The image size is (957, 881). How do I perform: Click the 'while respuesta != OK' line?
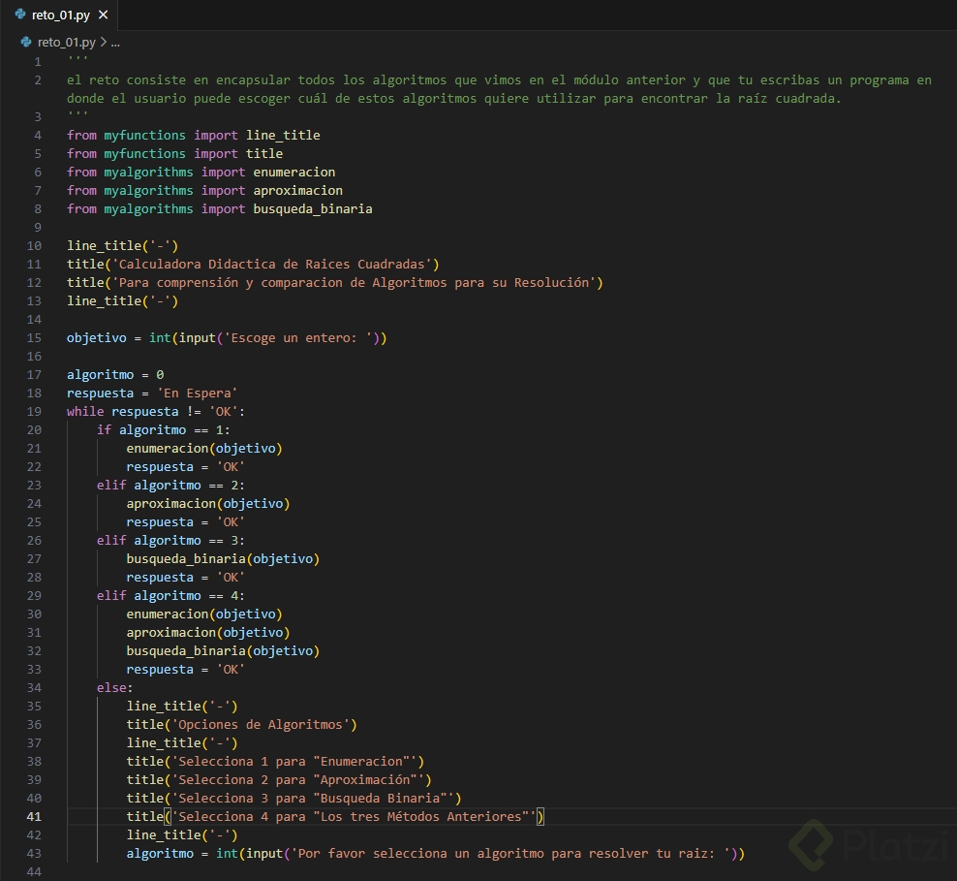pyautogui.click(x=156, y=412)
